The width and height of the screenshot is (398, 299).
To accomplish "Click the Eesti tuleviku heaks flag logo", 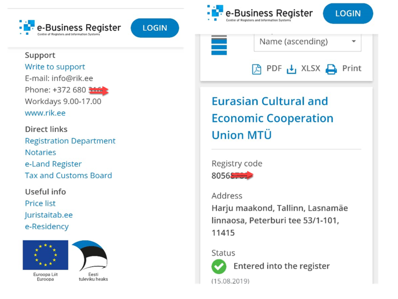I will [90, 256].
